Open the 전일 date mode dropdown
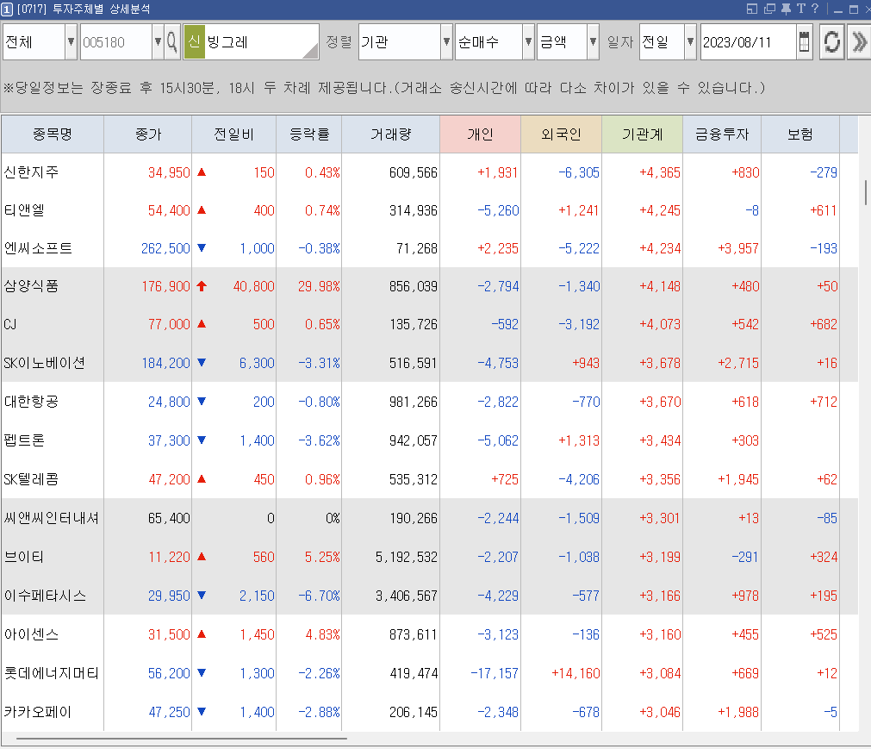This screenshot has height=749, width=871. [x=690, y=41]
